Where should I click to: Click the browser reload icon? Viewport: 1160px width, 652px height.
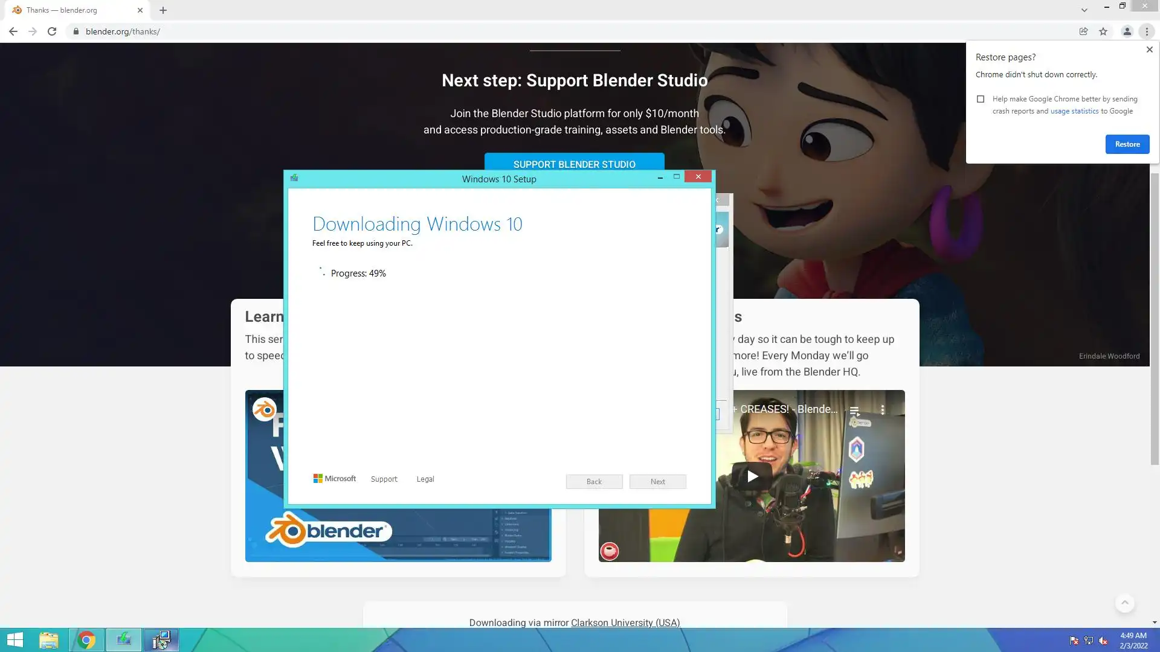coord(52,31)
